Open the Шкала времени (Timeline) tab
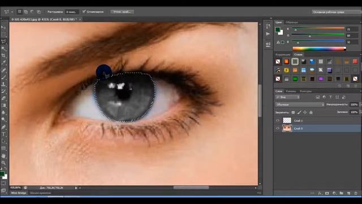This screenshot has height=204, width=362. (x=40, y=193)
